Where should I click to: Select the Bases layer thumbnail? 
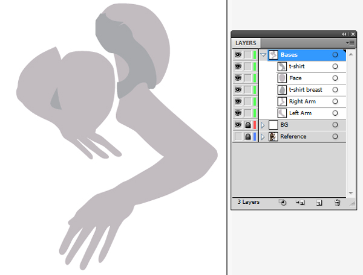point(273,55)
